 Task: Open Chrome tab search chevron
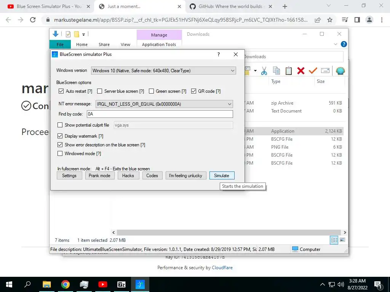click(329, 5)
